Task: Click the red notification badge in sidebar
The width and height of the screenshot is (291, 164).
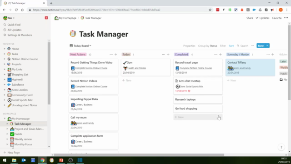Action: (x=46, y=18)
